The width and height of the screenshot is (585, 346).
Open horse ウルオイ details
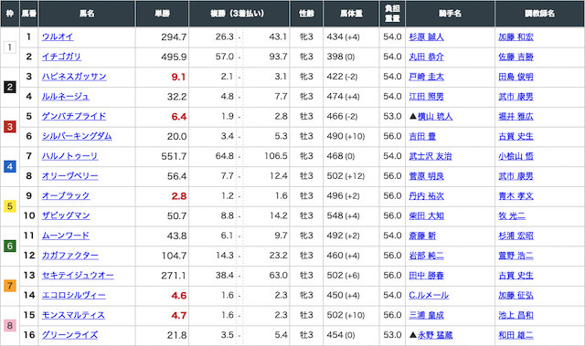pyautogui.click(x=58, y=37)
